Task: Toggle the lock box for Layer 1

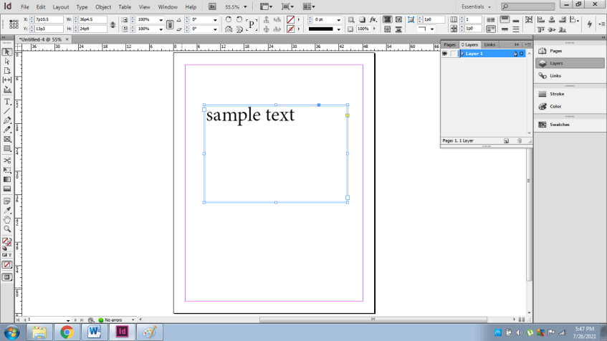Action: (453, 54)
